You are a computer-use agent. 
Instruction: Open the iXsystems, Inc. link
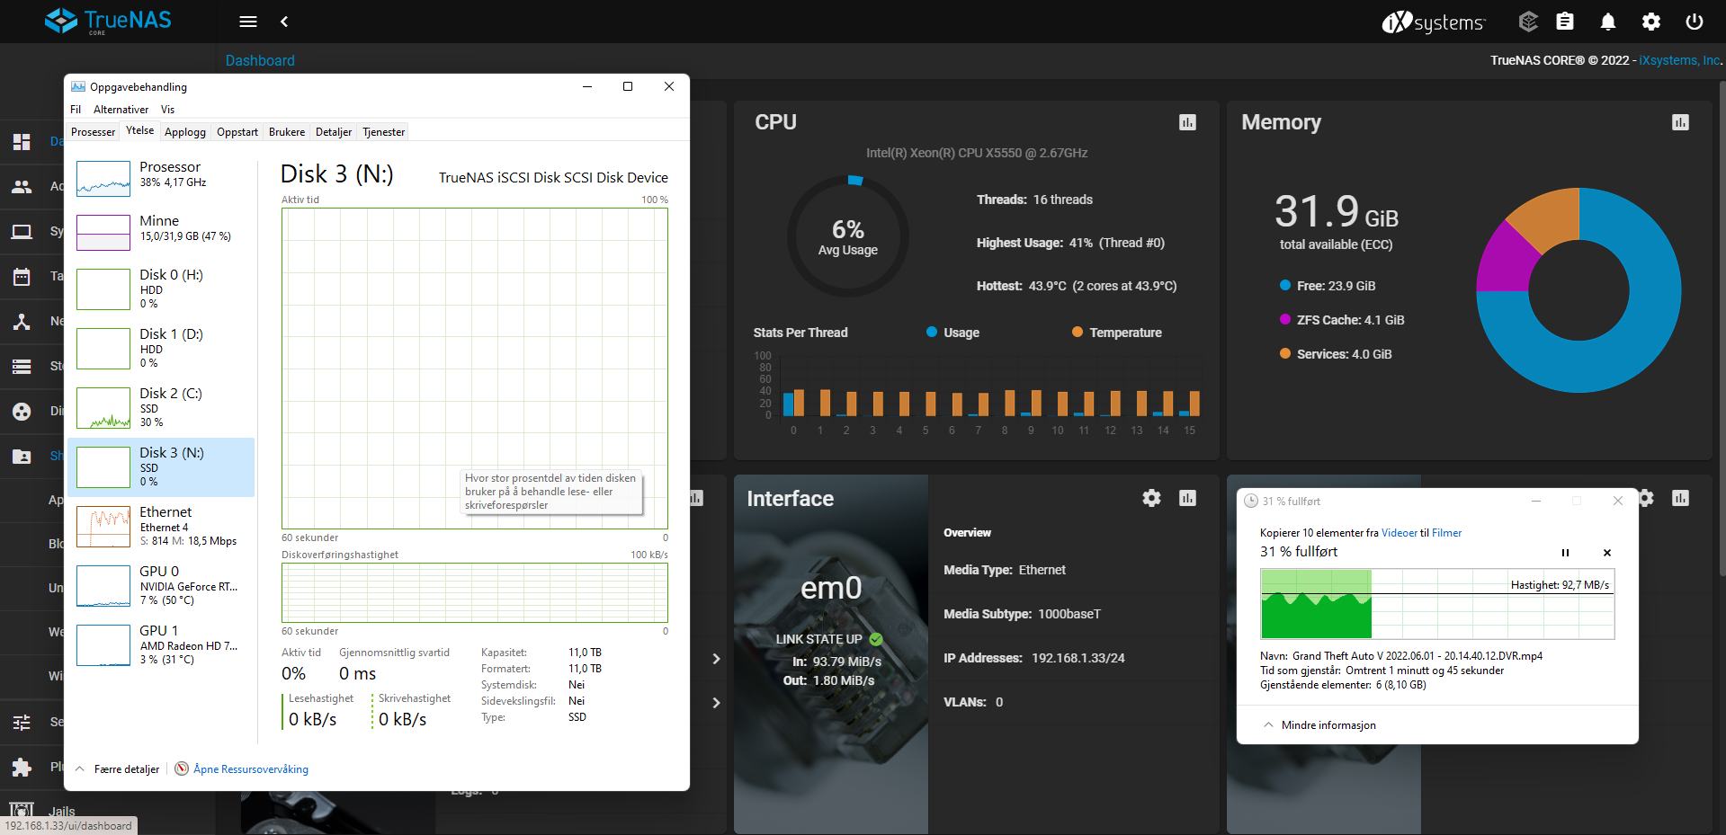click(x=1678, y=60)
